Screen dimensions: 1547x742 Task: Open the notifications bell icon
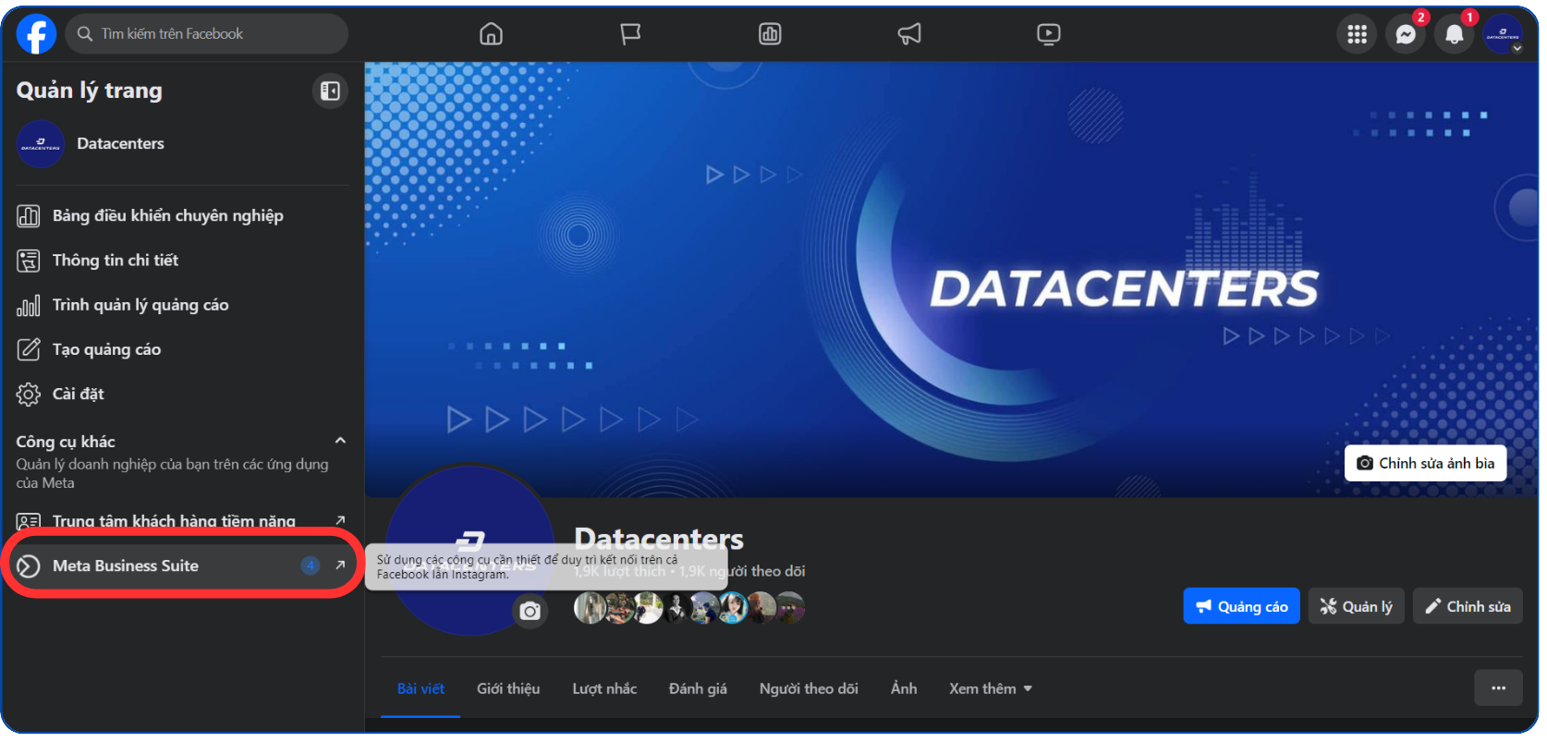pyautogui.click(x=1454, y=35)
